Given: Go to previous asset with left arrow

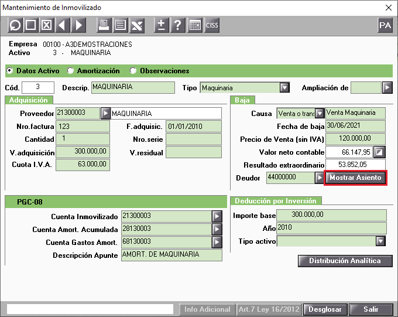Looking at the screenshot, I should [x=62, y=25].
